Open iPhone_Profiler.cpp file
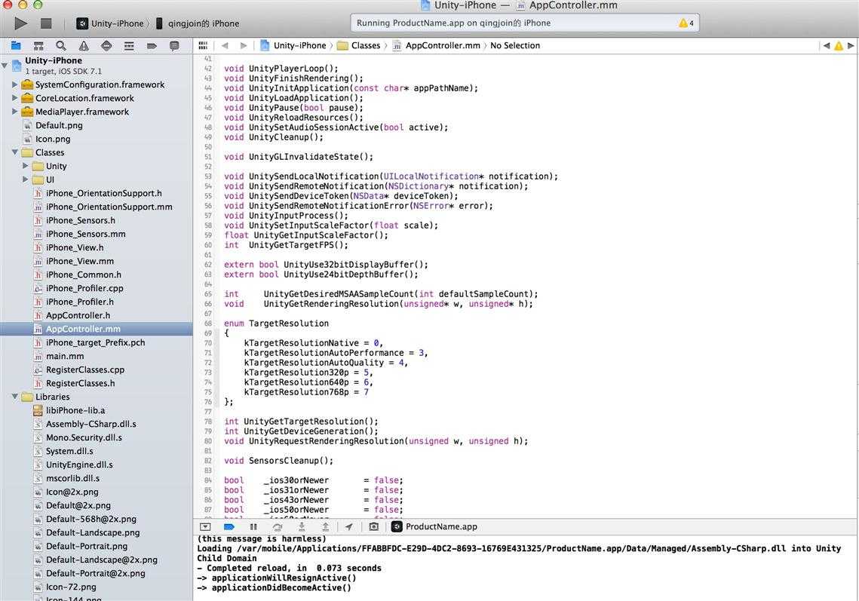Image resolution: width=859 pixels, height=601 pixels. coord(84,288)
